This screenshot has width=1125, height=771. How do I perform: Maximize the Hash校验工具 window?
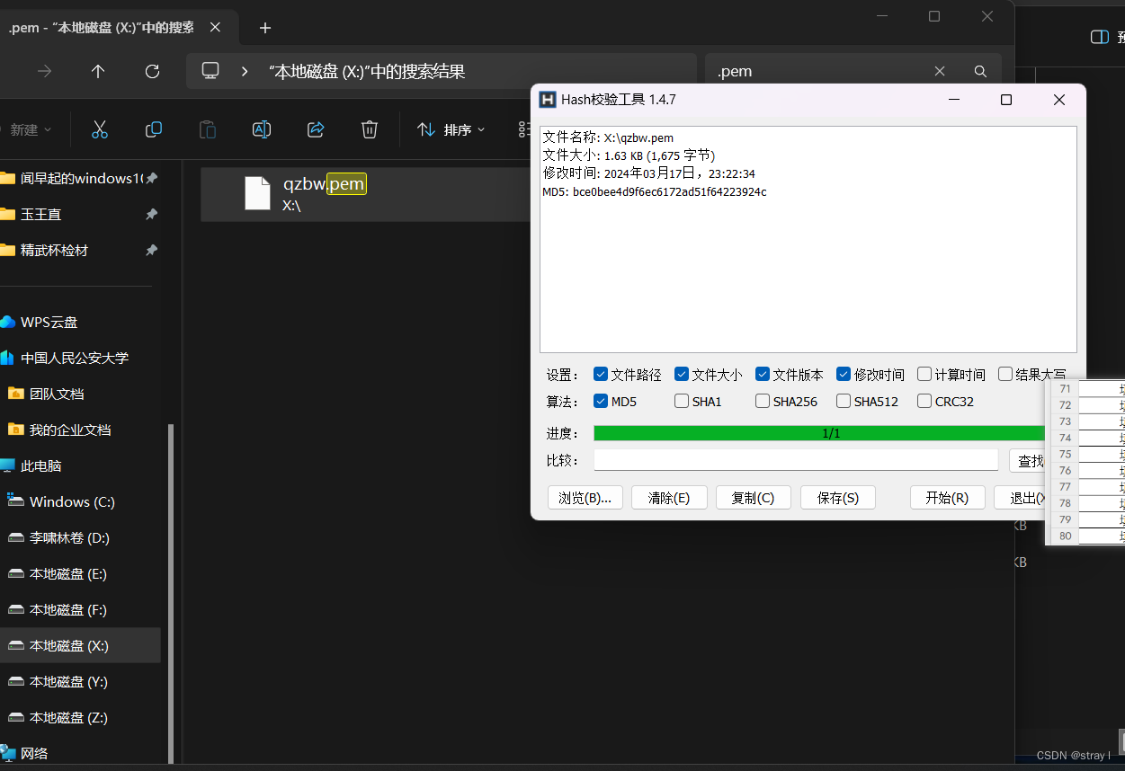[x=1006, y=100]
